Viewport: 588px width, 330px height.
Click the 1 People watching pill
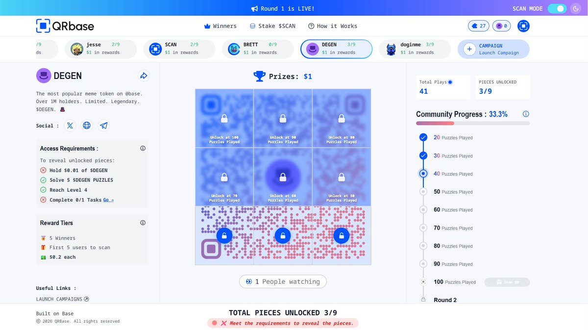[x=283, y=281]
